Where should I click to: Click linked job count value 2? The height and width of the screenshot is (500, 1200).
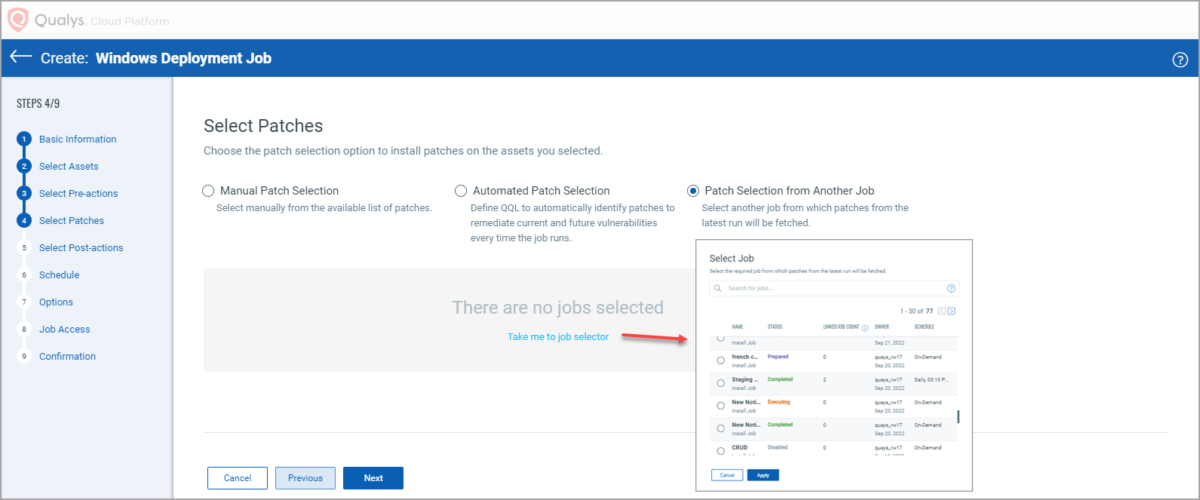tap(824, 379)
